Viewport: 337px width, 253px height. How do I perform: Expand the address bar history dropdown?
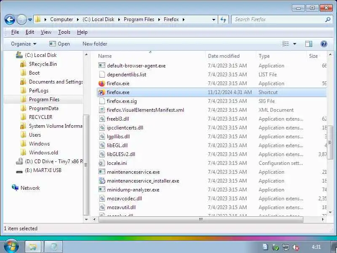coord(214,19)
